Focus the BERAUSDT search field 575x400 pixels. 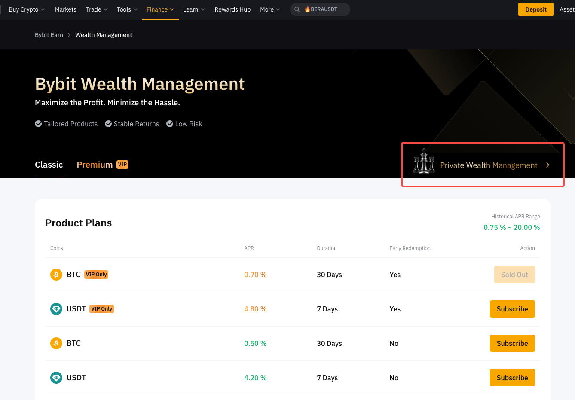click(324, 9)
